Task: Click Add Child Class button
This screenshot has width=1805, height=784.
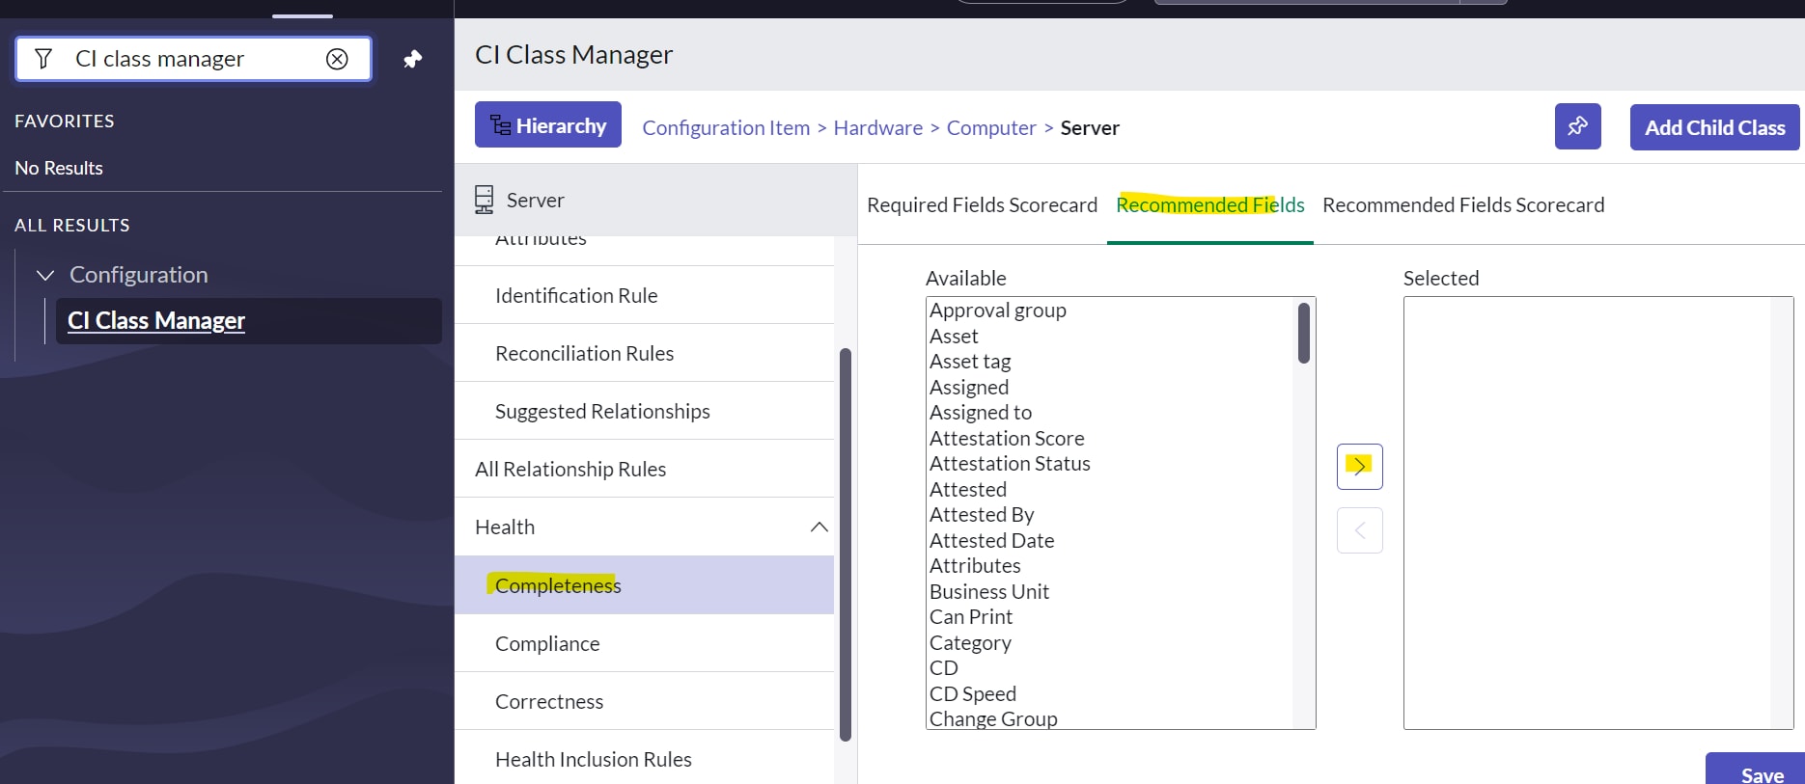Action: pyautogui.click(x=1714, y=127)
